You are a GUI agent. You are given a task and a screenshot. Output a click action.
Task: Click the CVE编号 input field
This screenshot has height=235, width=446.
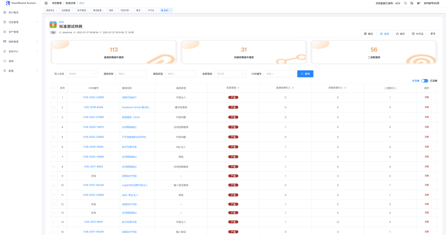(279, 74)
